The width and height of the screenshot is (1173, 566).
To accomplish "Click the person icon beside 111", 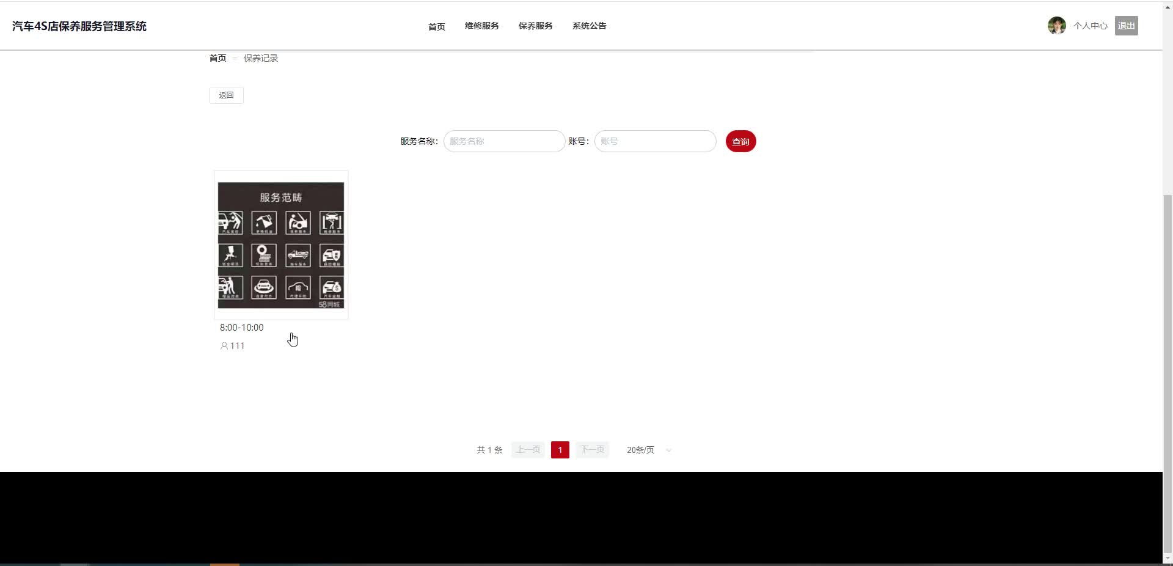I will (224, 346).
